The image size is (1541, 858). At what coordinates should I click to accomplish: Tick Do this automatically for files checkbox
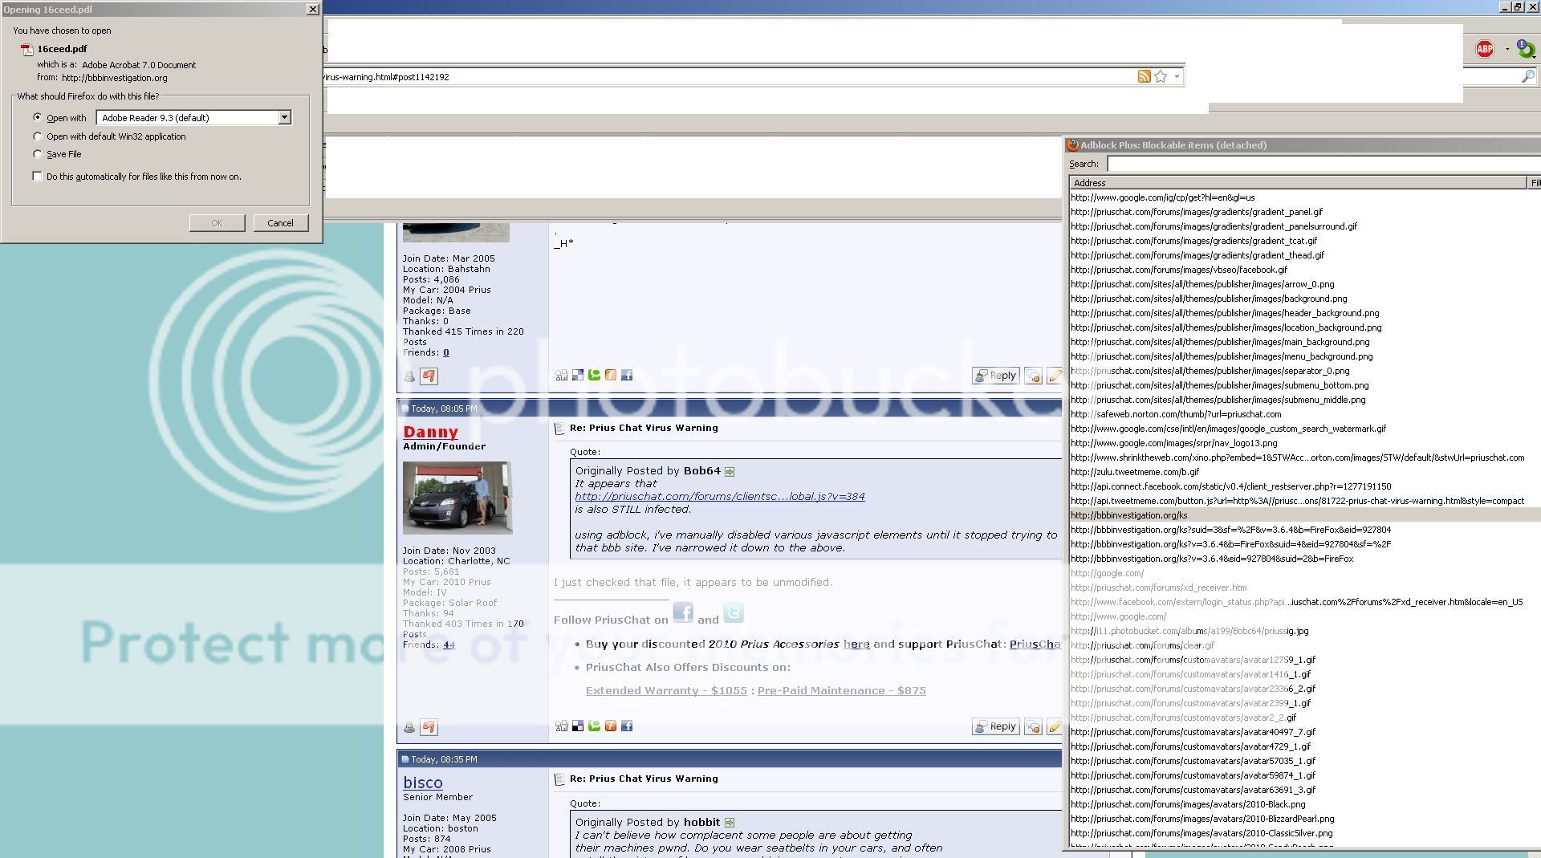(x=37, y=177)
